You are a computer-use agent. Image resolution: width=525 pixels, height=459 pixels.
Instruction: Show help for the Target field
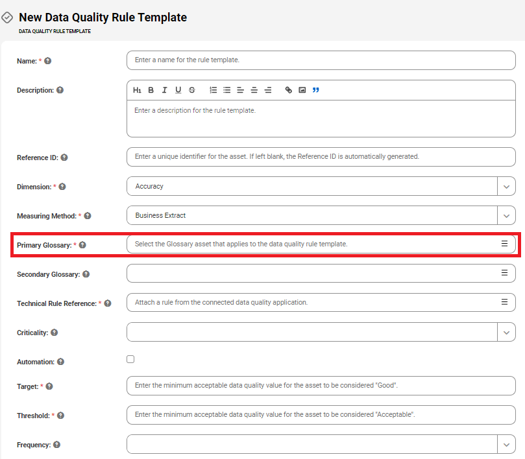pos(49,386)
